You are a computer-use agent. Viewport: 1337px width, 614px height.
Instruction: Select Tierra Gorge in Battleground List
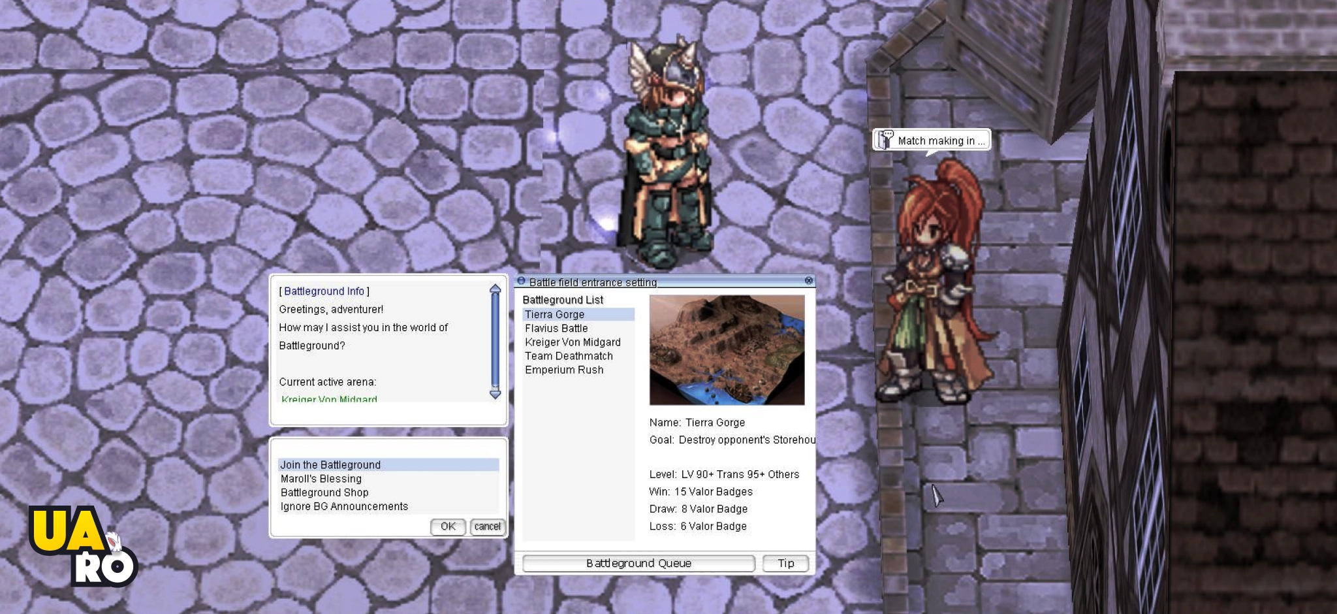click(x=555, y=315)
